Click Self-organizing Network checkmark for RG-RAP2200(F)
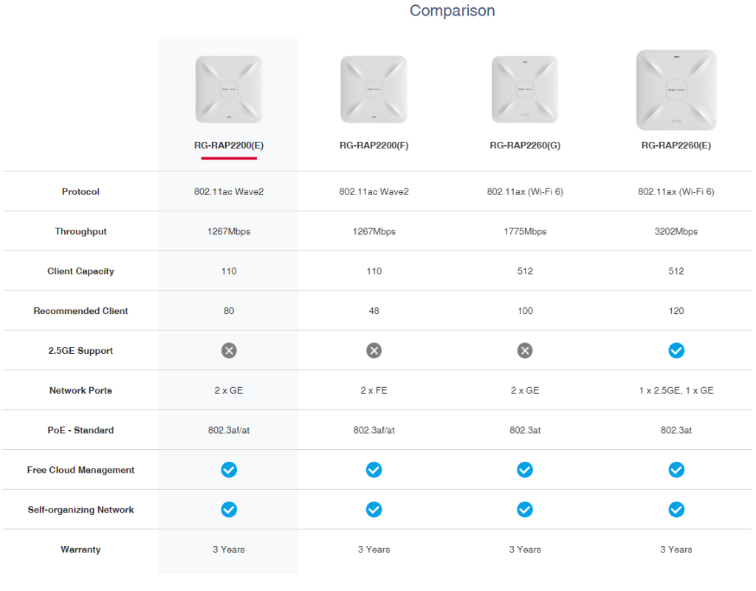This screenshot has height=591, width=756. pos(374,510)
